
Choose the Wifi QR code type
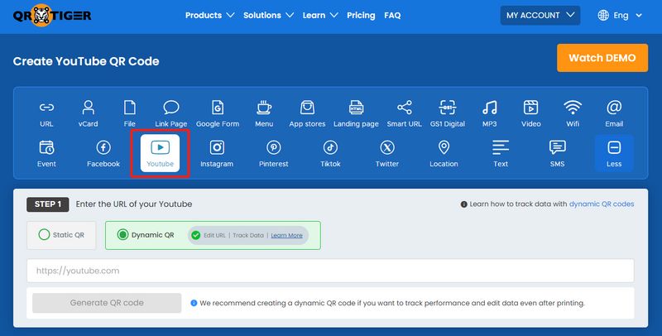[x=572, y=113]
